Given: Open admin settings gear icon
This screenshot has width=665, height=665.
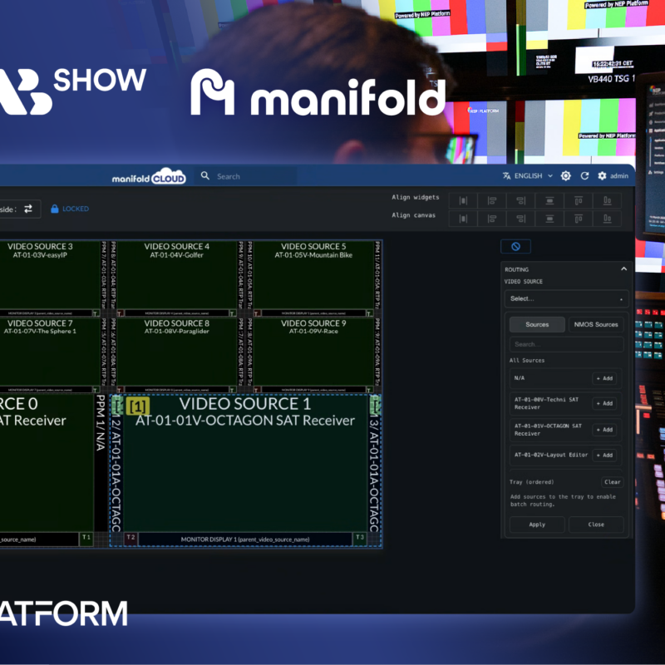Looking at the screenshot, I should (x=602, y=176).
